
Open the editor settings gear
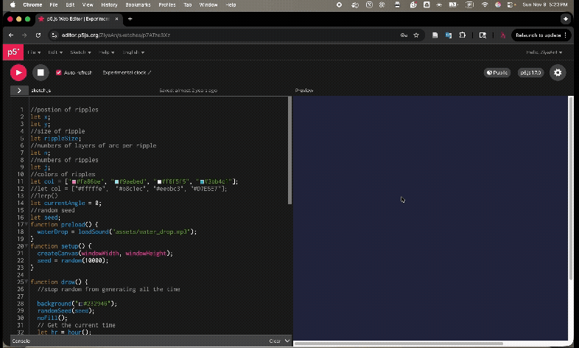558,72
